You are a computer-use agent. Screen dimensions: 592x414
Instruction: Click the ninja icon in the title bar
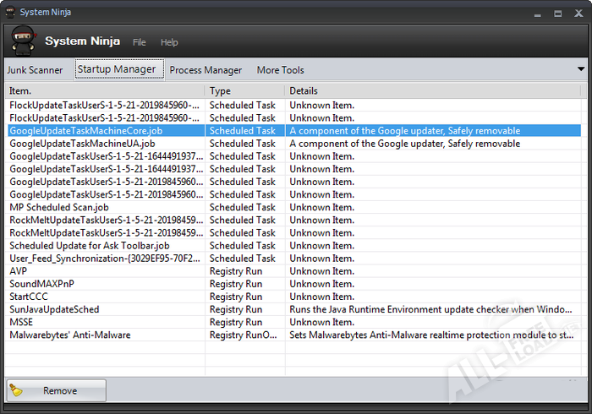pyautogui.click(x=9, y=12)
